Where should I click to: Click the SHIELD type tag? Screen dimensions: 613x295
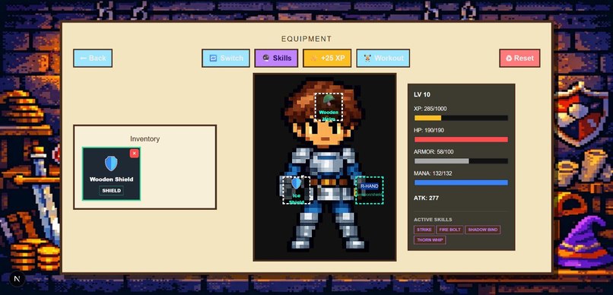tap(111, 191)
